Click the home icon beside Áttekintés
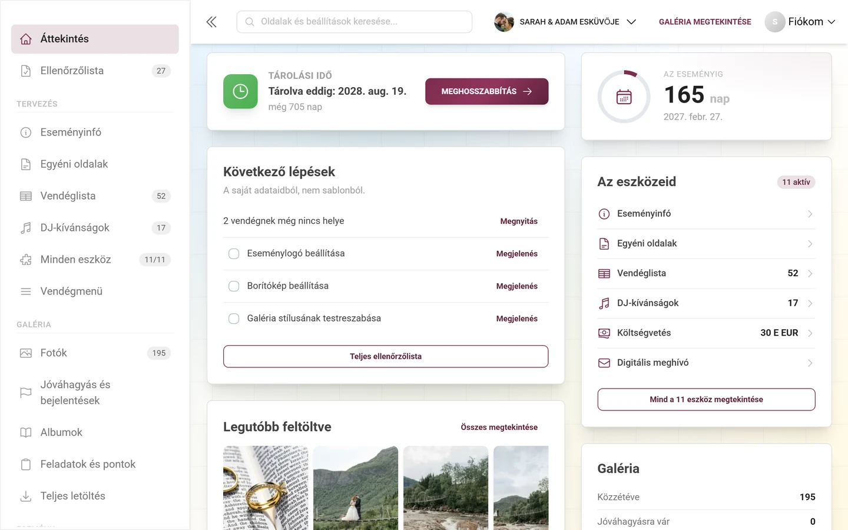This screenshot has height=530, width=848. (26, 39)
